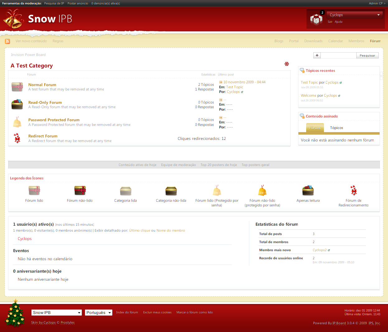Collapse A Test Category with snowflake toggle
Viewport: 388px width, 332px height.
pos(287,64)
